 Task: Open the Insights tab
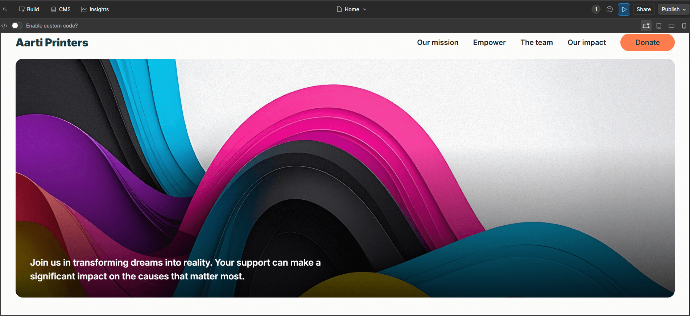(95, 9)
